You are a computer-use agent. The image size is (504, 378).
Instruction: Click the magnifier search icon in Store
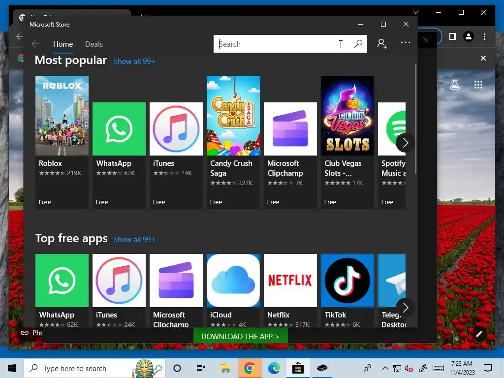coord(358,44)
